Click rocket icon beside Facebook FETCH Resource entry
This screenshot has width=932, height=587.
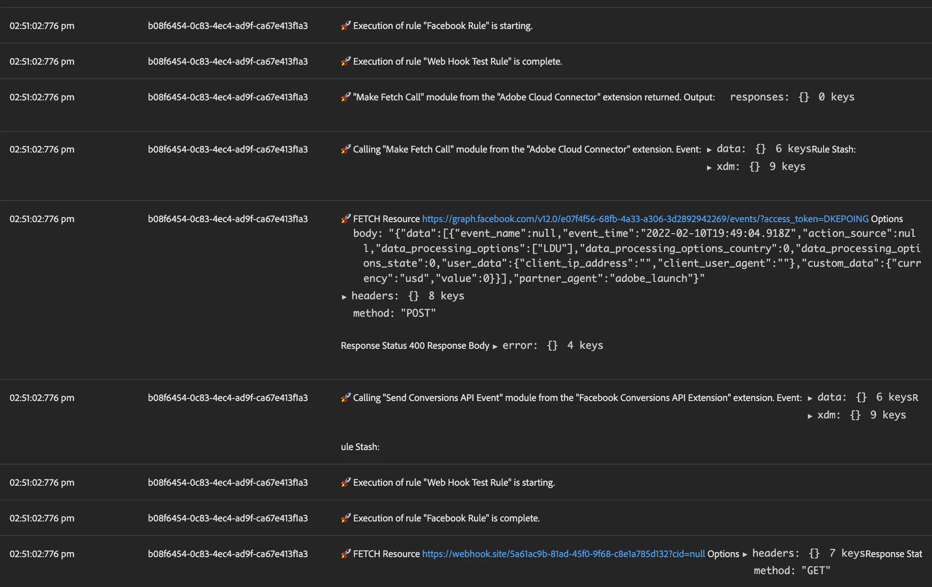tap(346, 219)
